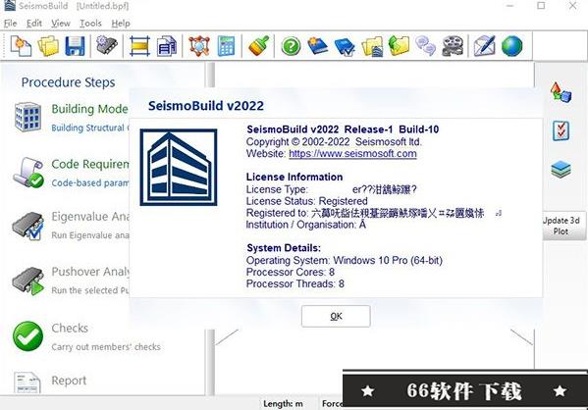Viewport: 588px width, 410px height.
Task: Click the Length: m status bar unit
Action: click(283, 404)
